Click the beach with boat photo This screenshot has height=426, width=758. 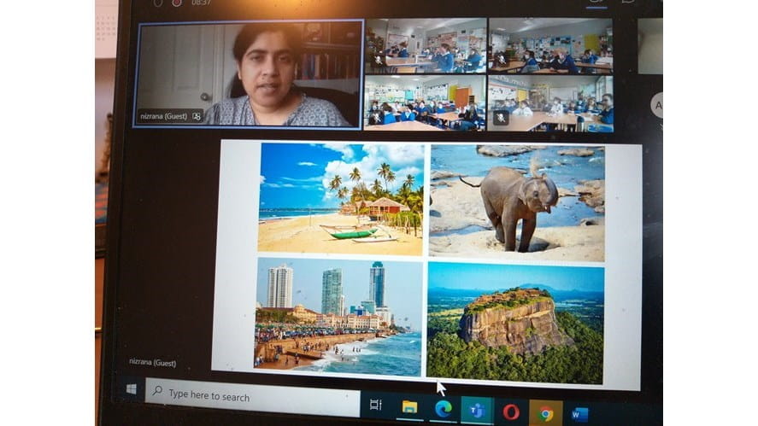click(340, 198)
